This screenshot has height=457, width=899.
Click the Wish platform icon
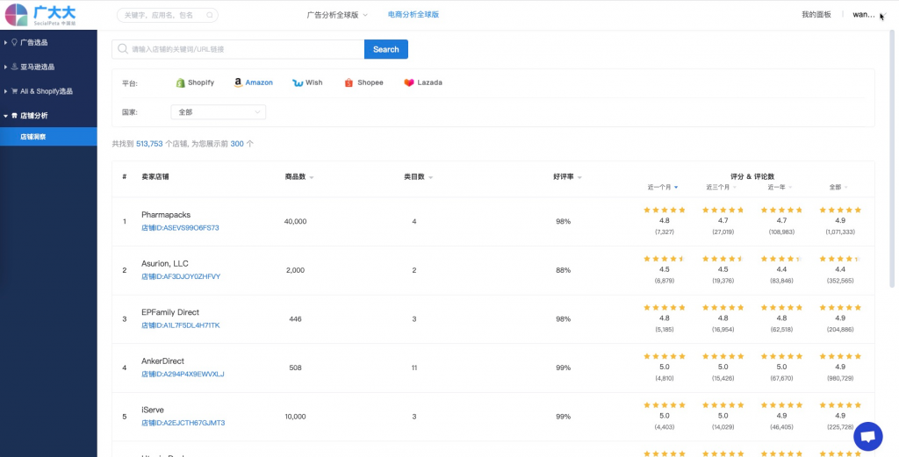[x=298, y=83]
